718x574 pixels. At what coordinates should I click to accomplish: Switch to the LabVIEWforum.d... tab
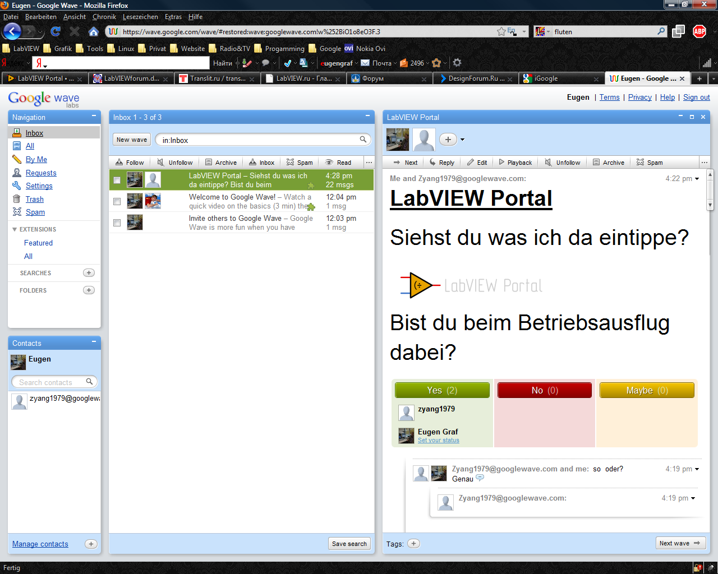pyautogui.click(x=131, y=78)
